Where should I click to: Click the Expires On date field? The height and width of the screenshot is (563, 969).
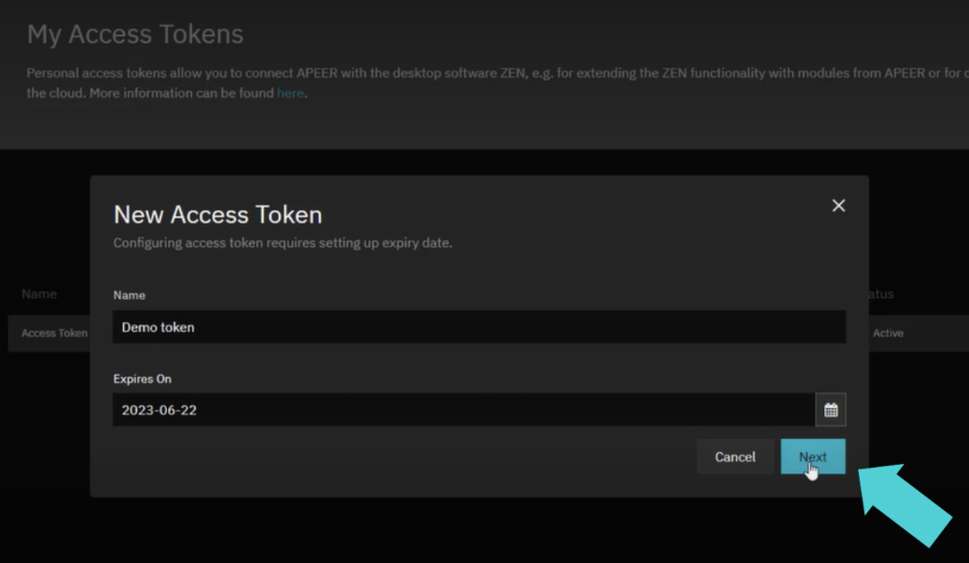[459, 409]
